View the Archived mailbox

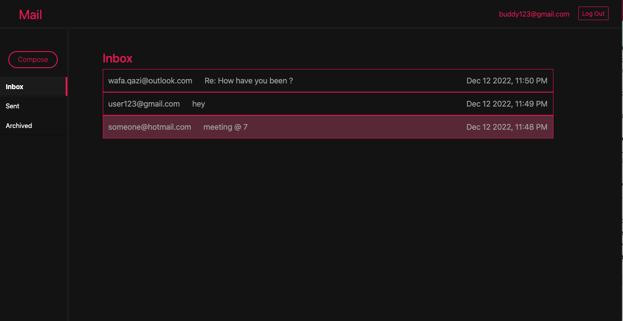click(x=19, y=125)
